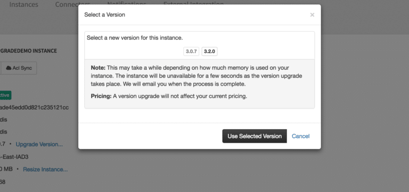409x192 pixels.
Task: Open the Upgrade Version link
Action: [x=39, y=144]
